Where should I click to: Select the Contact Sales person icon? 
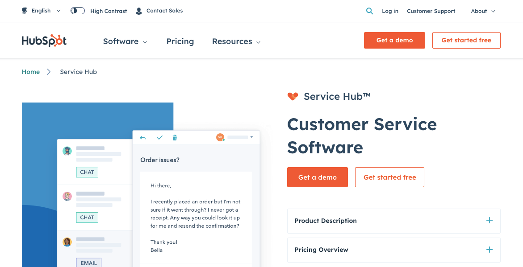point(138,11)
